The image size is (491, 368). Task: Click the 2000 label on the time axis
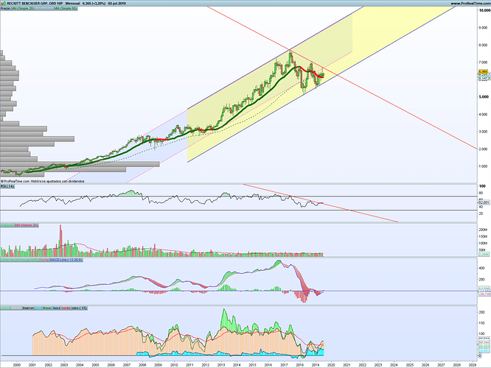click(x=17, y=365)
